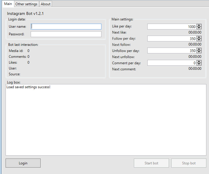This screenshot has height=174, width=209.
Task: Switch to the Other settings tab
Action: tap(26, 4)
